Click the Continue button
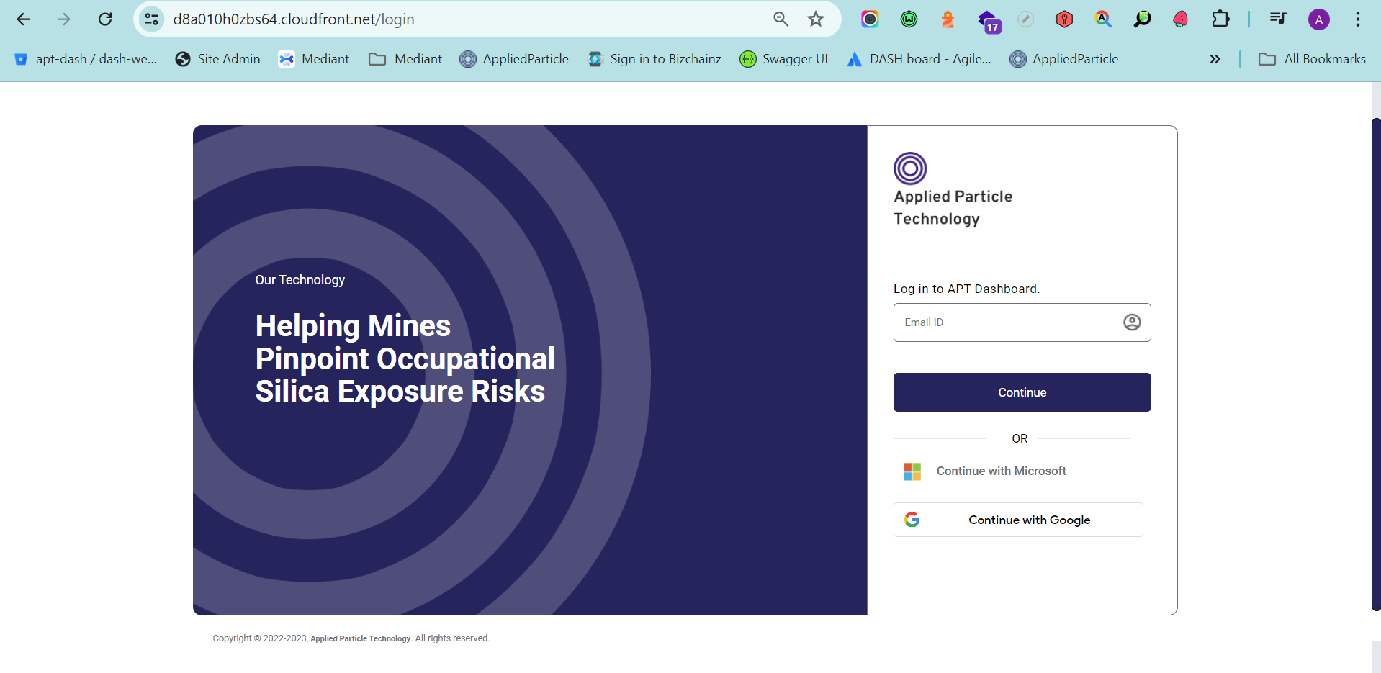This screenshot has height=673, width=1381. [x=1022, y=392]
